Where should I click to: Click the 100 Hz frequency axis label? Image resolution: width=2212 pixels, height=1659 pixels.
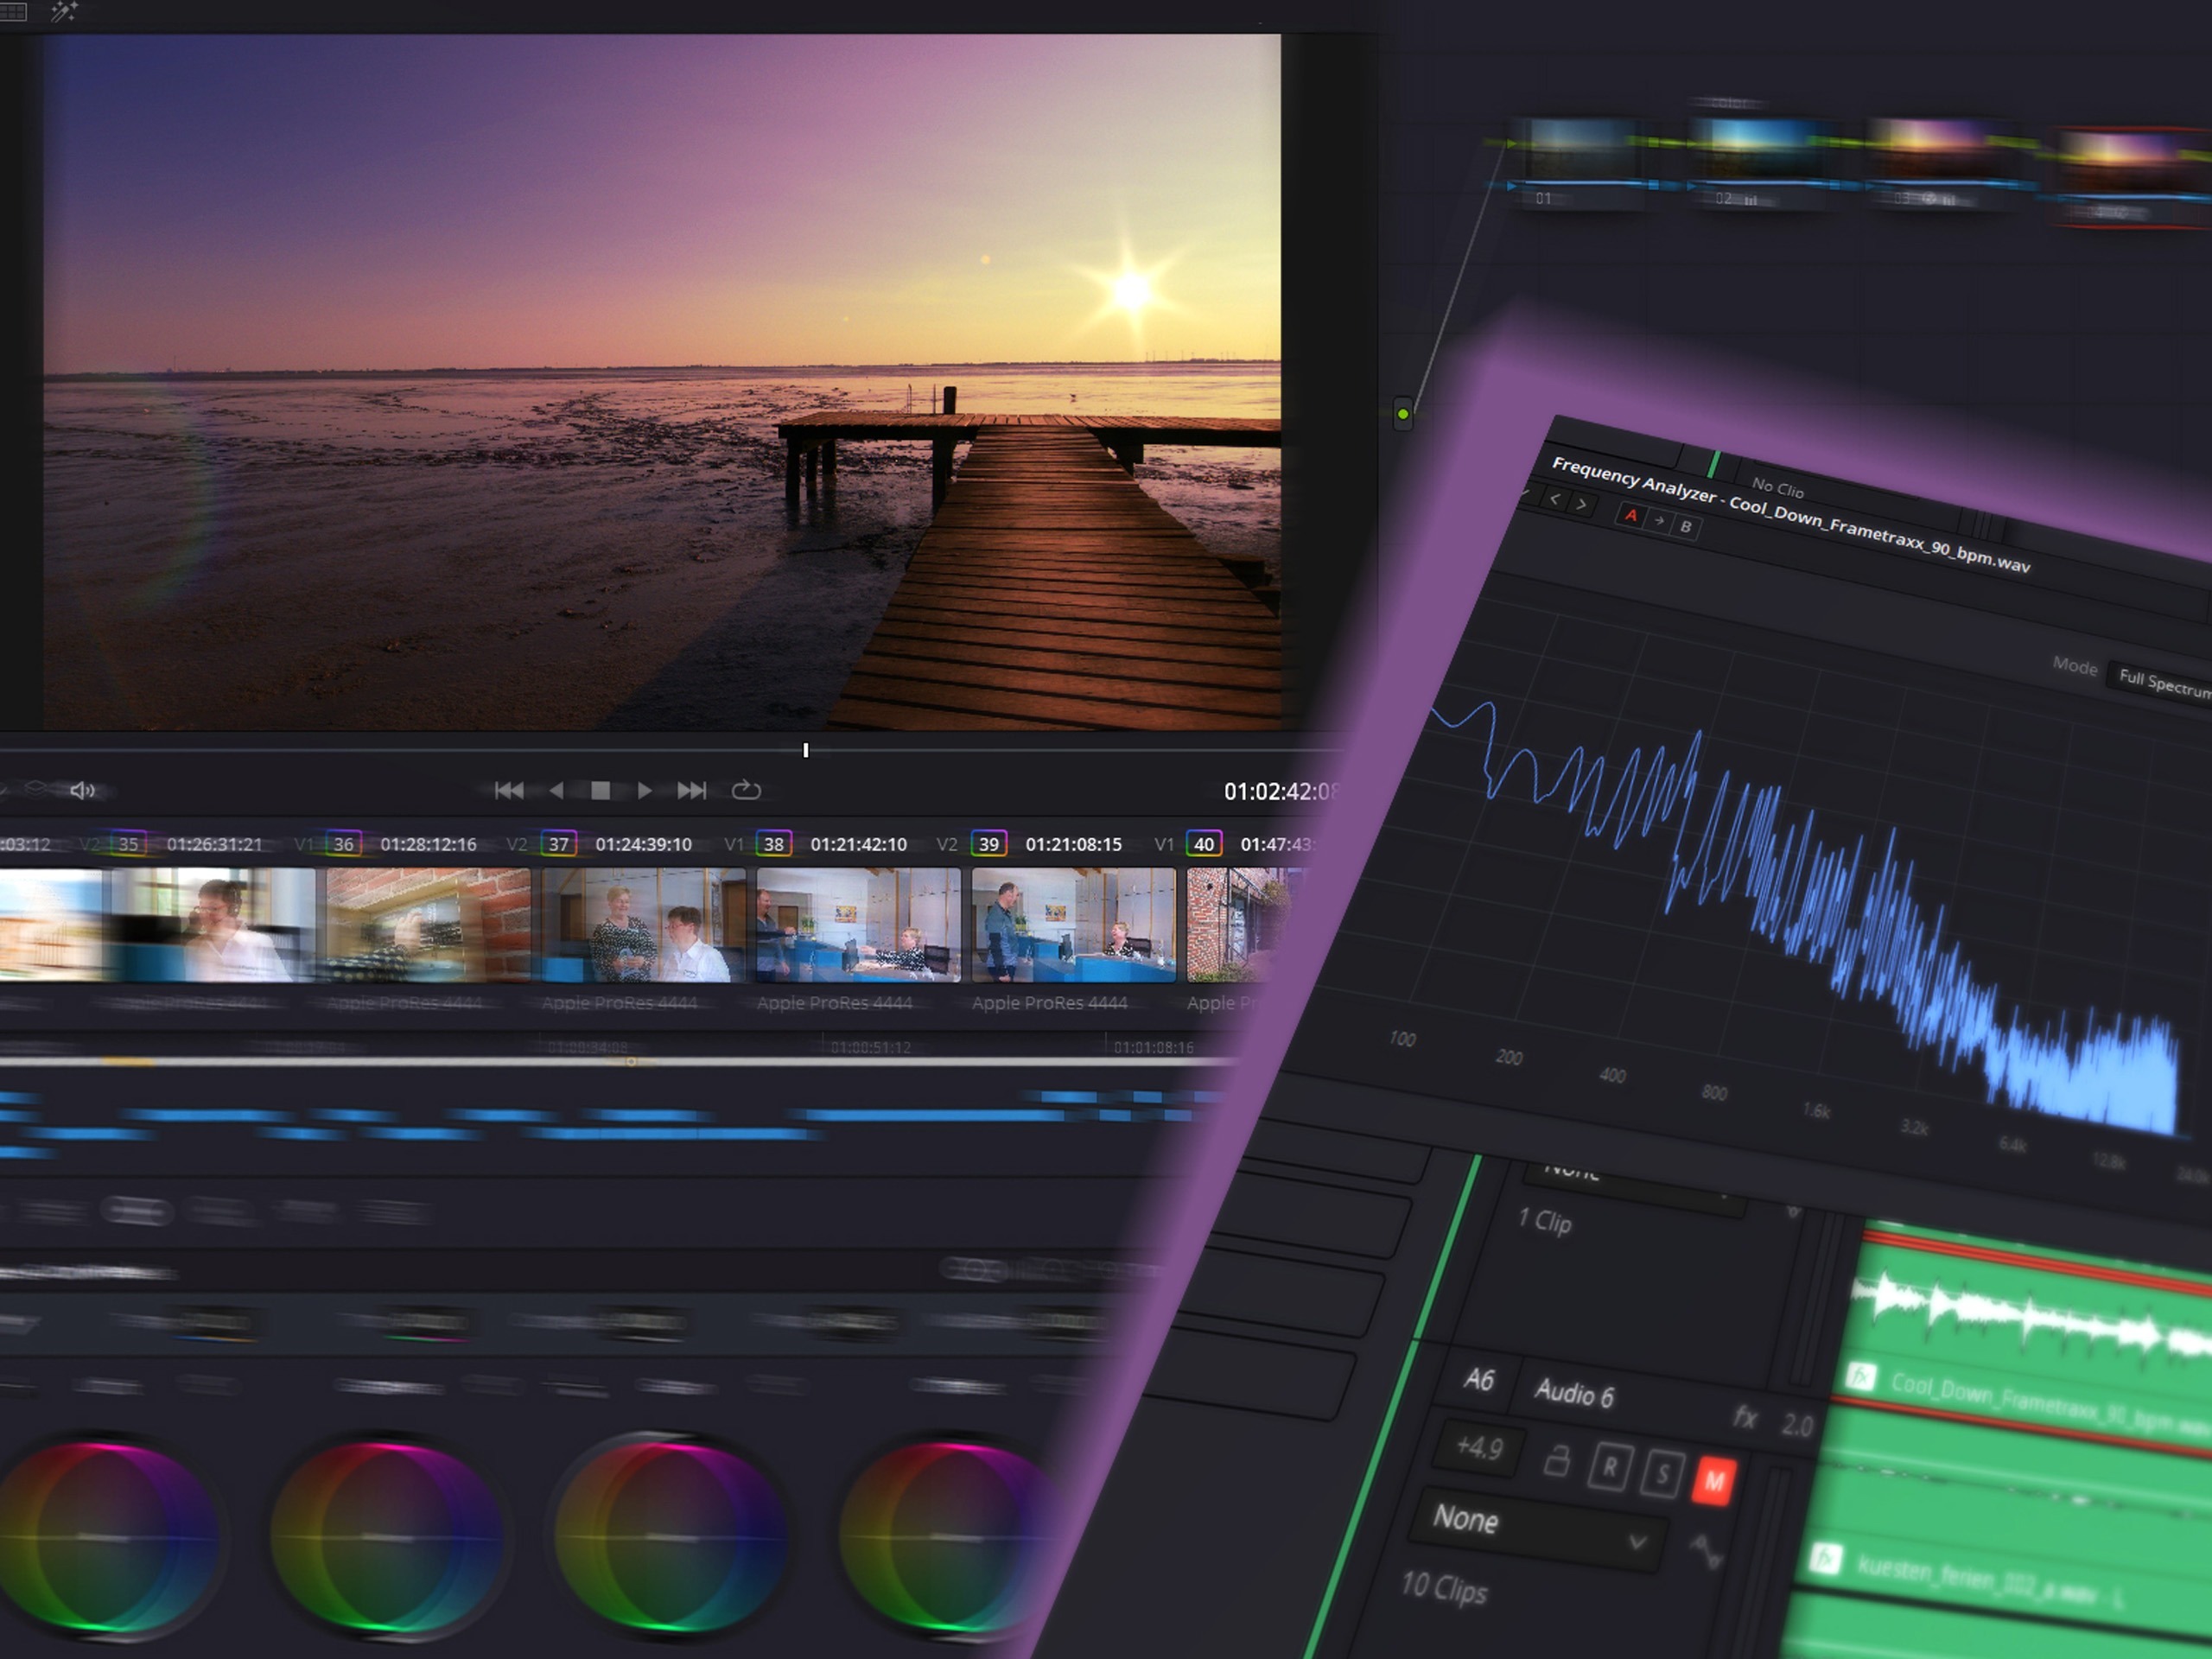point(1402,1039)
